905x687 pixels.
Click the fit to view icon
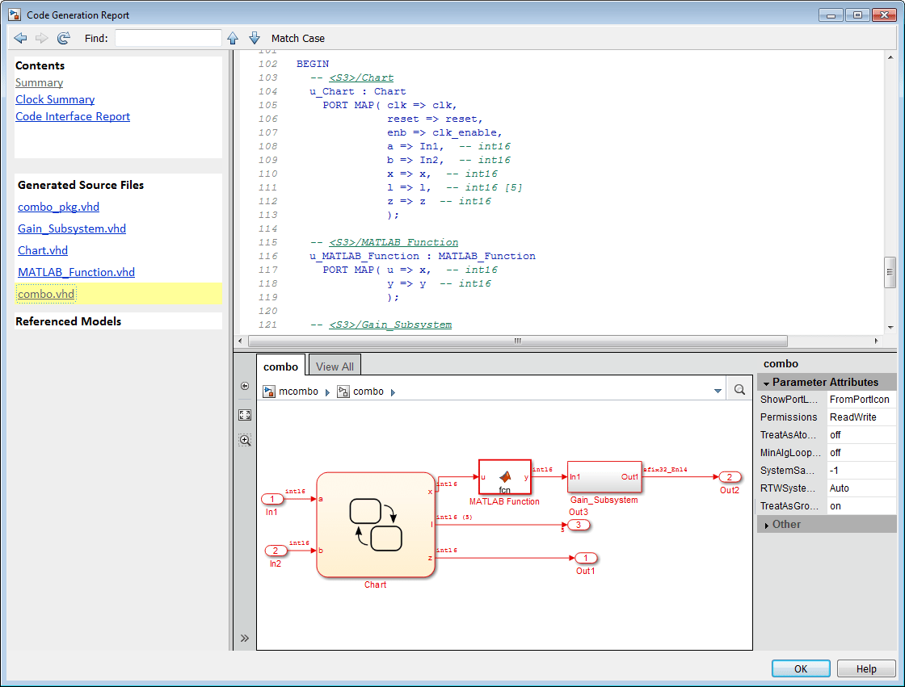pos(245,415)
